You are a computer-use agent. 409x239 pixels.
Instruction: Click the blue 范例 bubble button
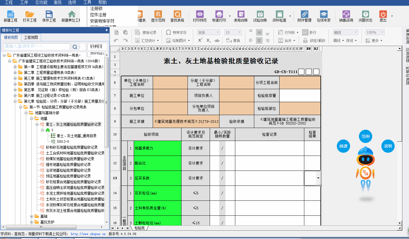pyautogui.click(x=365, y=136)
